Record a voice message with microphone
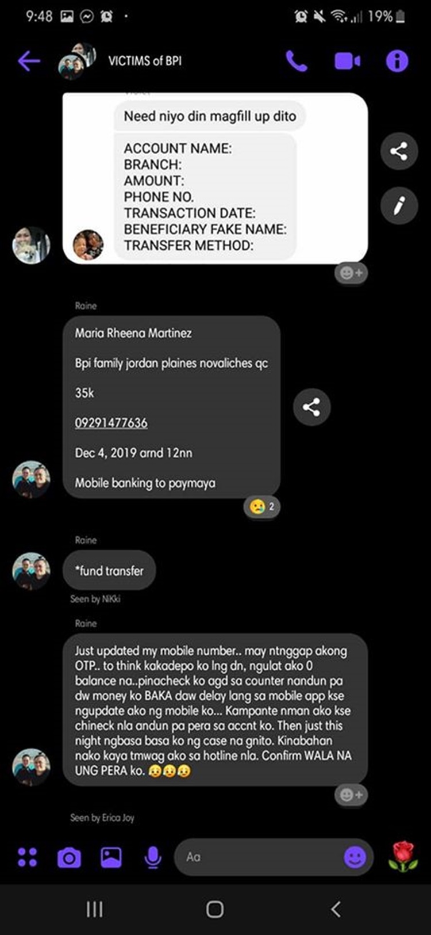The height and width of the screenshot is (935, 431). pyautogui.click(x=152, y=857)
